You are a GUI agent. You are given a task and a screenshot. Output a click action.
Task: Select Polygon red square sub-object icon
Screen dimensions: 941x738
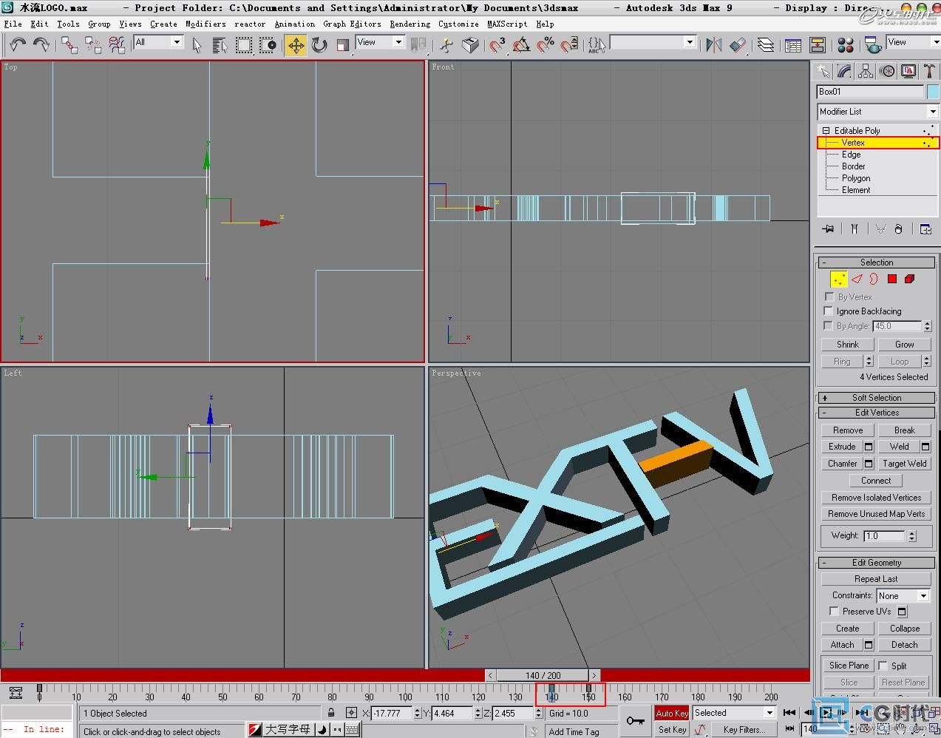pos(891,279)
